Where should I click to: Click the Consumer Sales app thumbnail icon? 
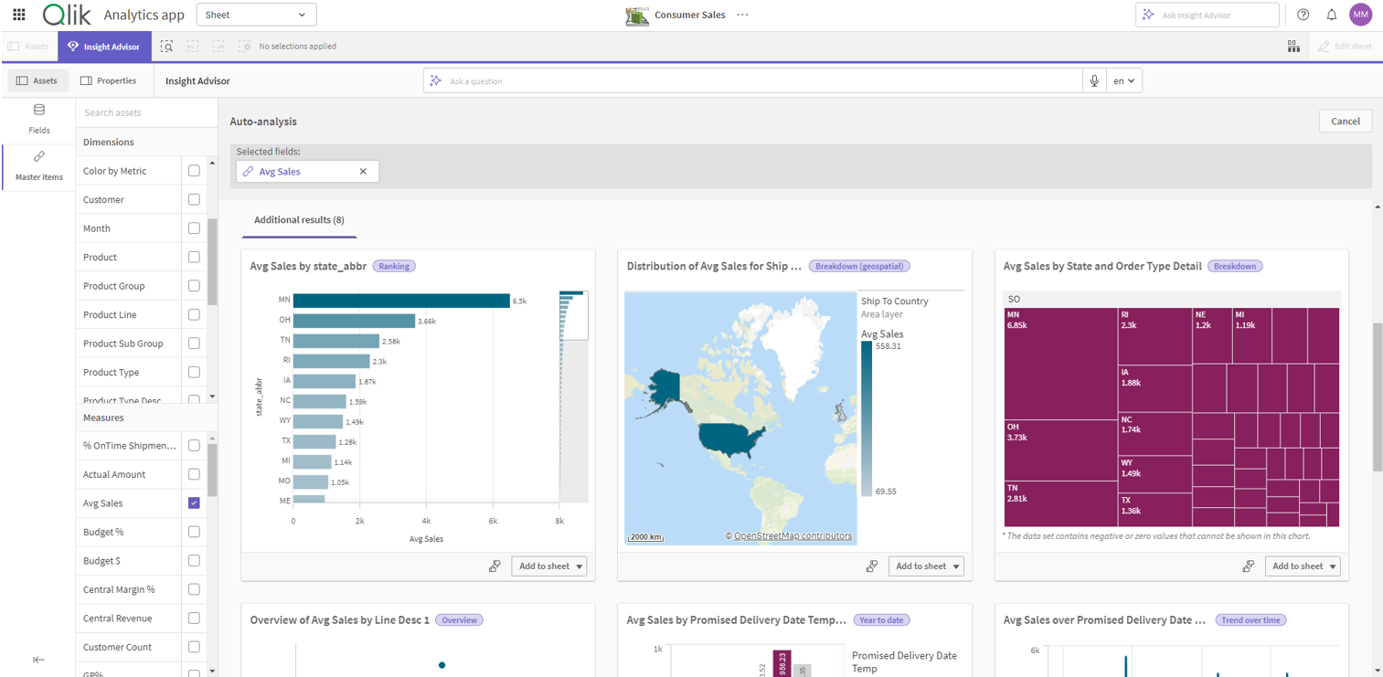pyautogui.click(x=637, y=15)
